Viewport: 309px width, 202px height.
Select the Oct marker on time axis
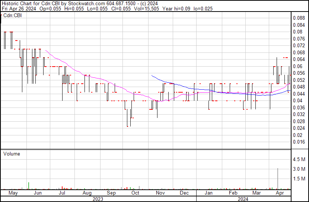(136, 193)
